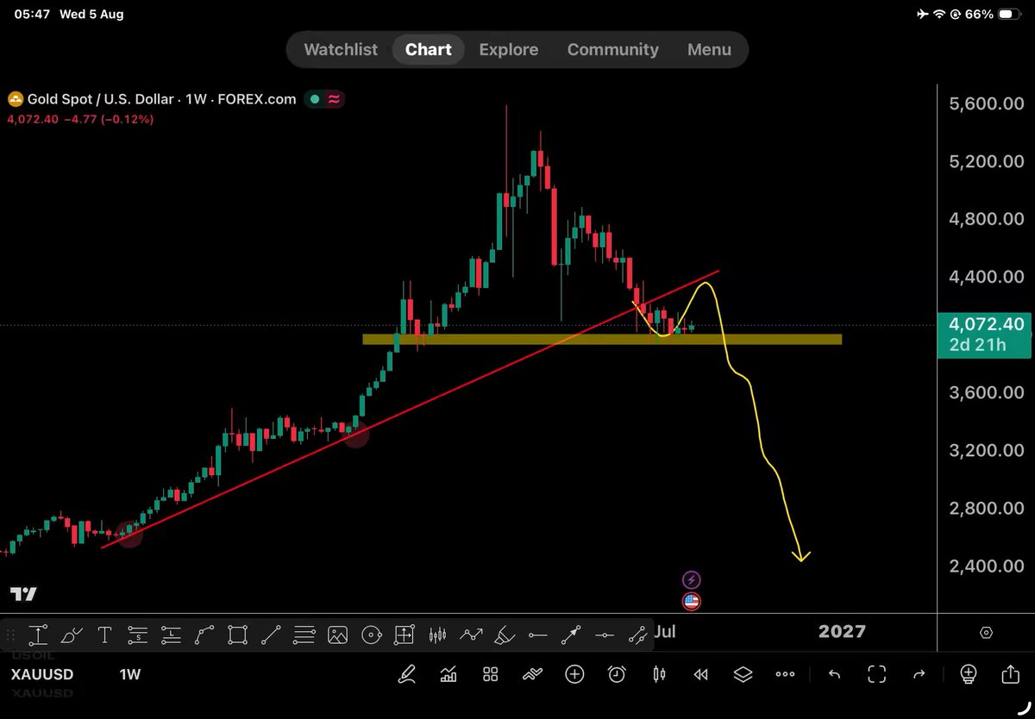Change the XAUUSD symbol

tap(42, 675)
